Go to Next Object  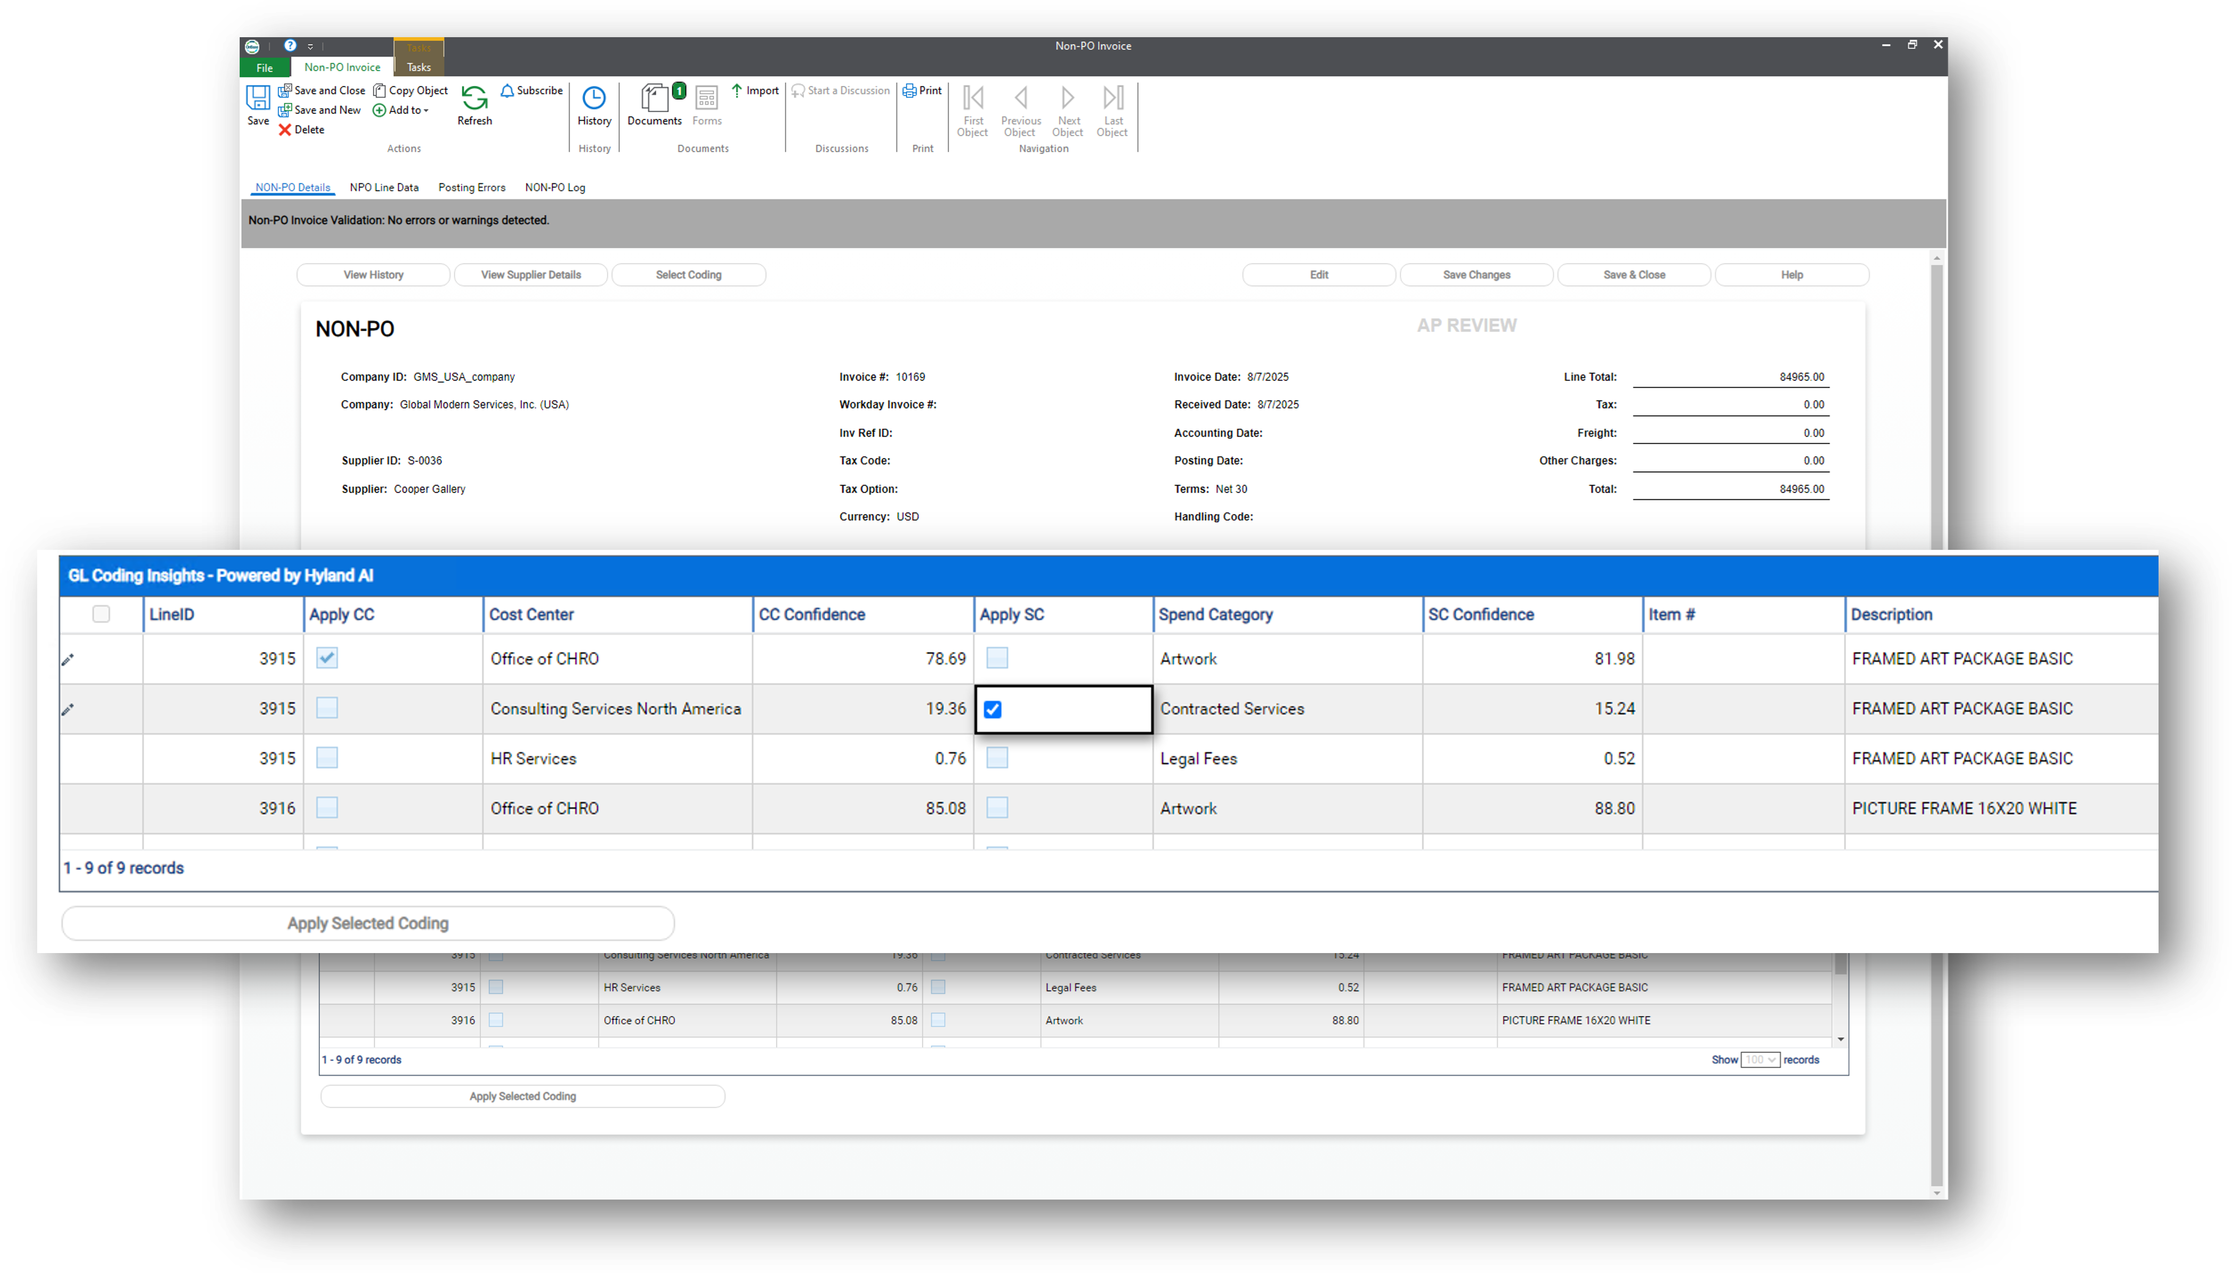(1068, 110)
